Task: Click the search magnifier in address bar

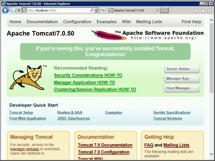Action: [92, 10]
